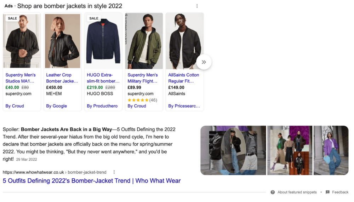Click the leather crop bomber jacket photo

[62, 41]
